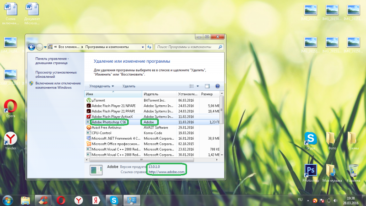The height and width of the screenshot is (206, 366).
Task: Open Просмотр установленных обновлений link
Action: click(56, 75)
